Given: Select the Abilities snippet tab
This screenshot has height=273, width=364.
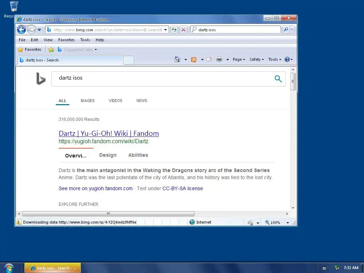Looking at the screenshot, I should click(138, 155).
